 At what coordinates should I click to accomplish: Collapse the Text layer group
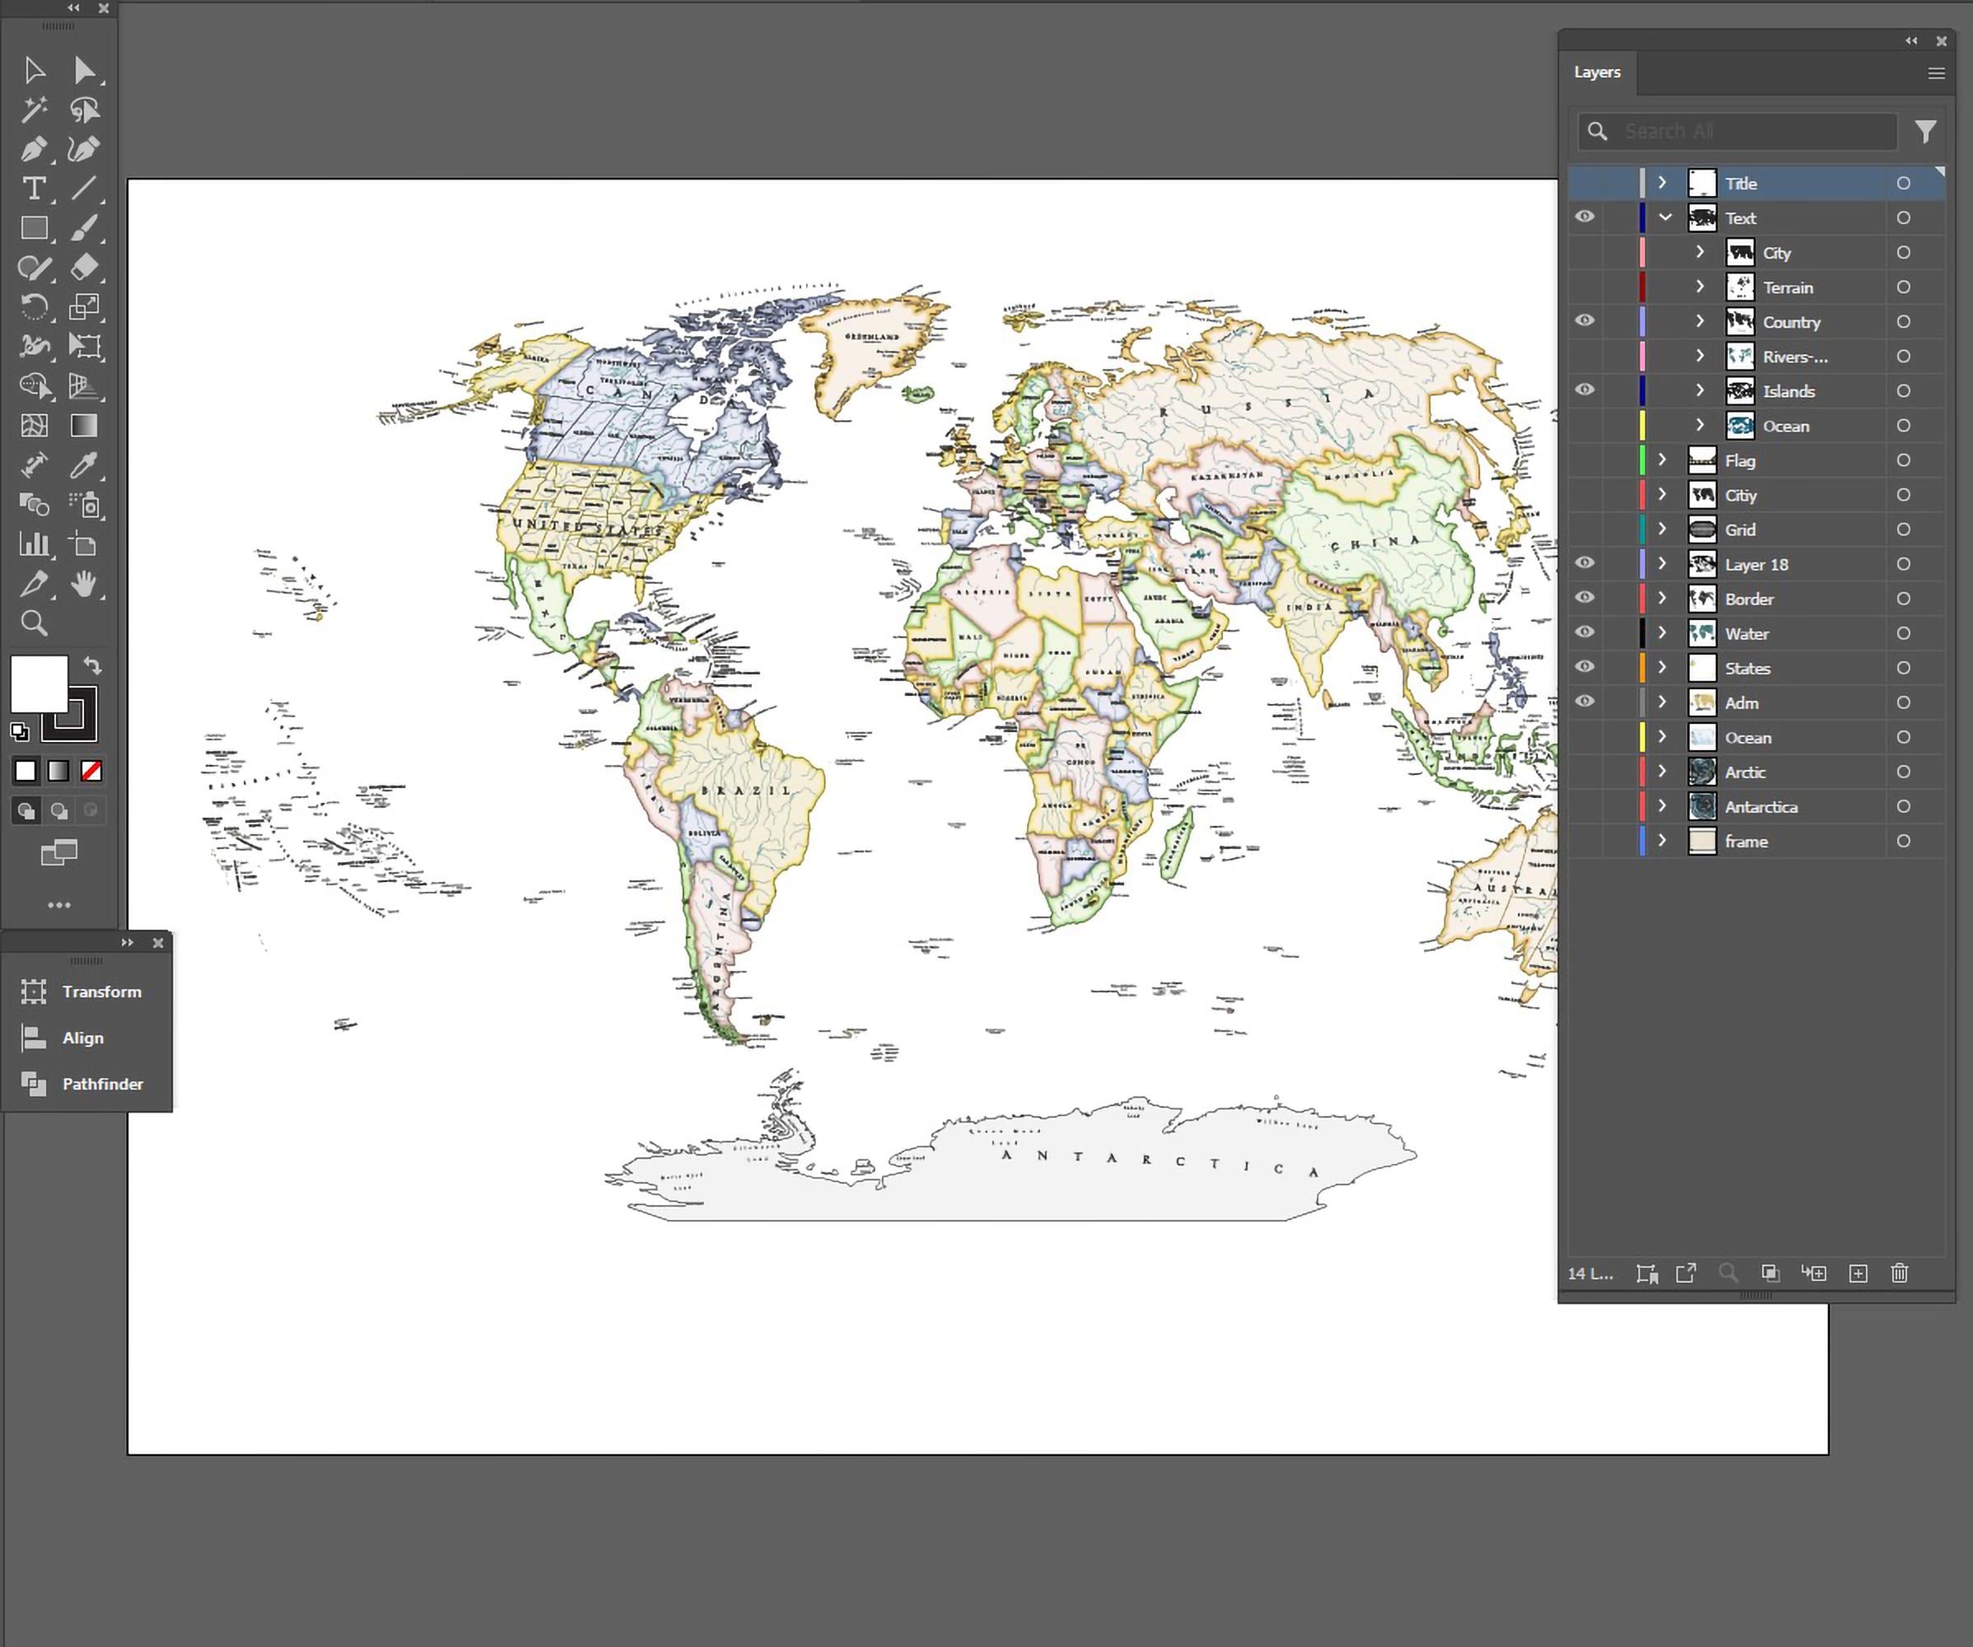(x=1666, y=218)
